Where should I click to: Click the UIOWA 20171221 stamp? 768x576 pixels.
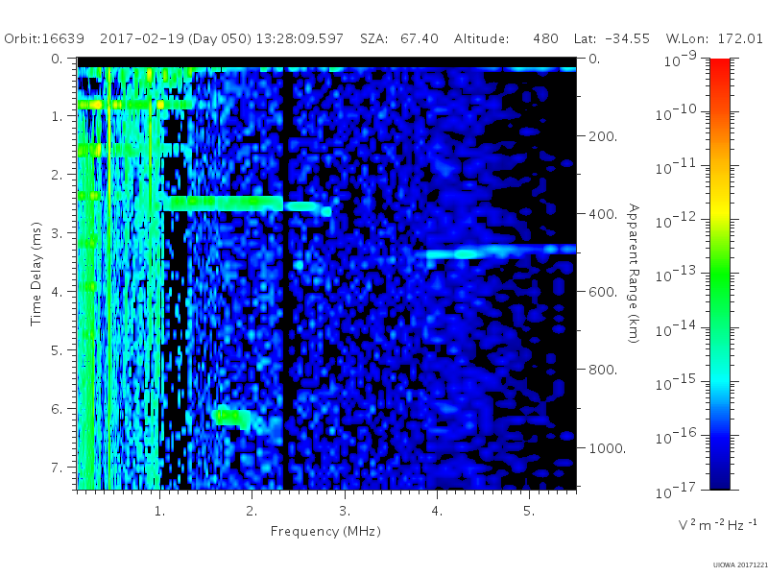(x=740, y=565)
